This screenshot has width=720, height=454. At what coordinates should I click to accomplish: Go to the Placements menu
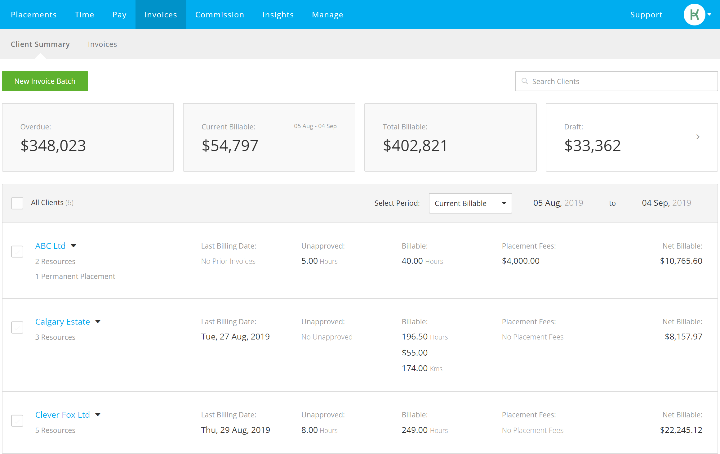coord(34,15)
